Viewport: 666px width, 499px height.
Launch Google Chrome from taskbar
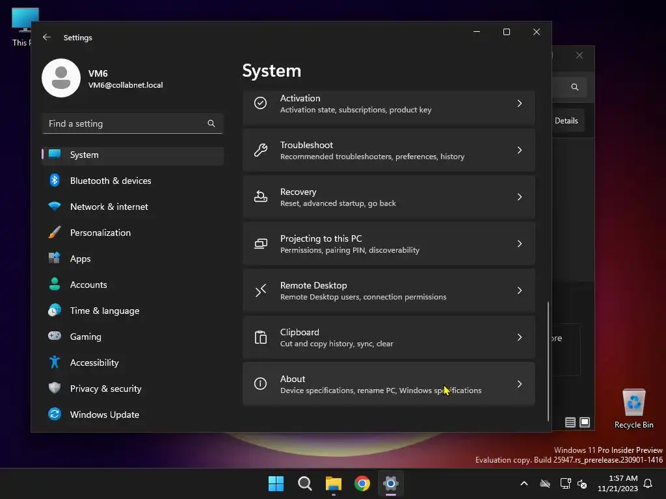tap(362, 483)
